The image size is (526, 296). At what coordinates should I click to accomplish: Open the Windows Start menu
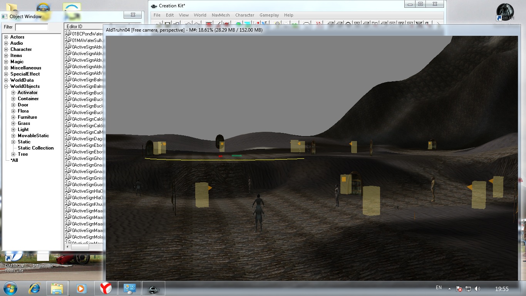click(x=10, y=288)
